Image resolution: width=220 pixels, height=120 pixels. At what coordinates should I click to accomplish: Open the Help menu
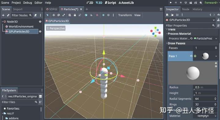pos(48,3)
